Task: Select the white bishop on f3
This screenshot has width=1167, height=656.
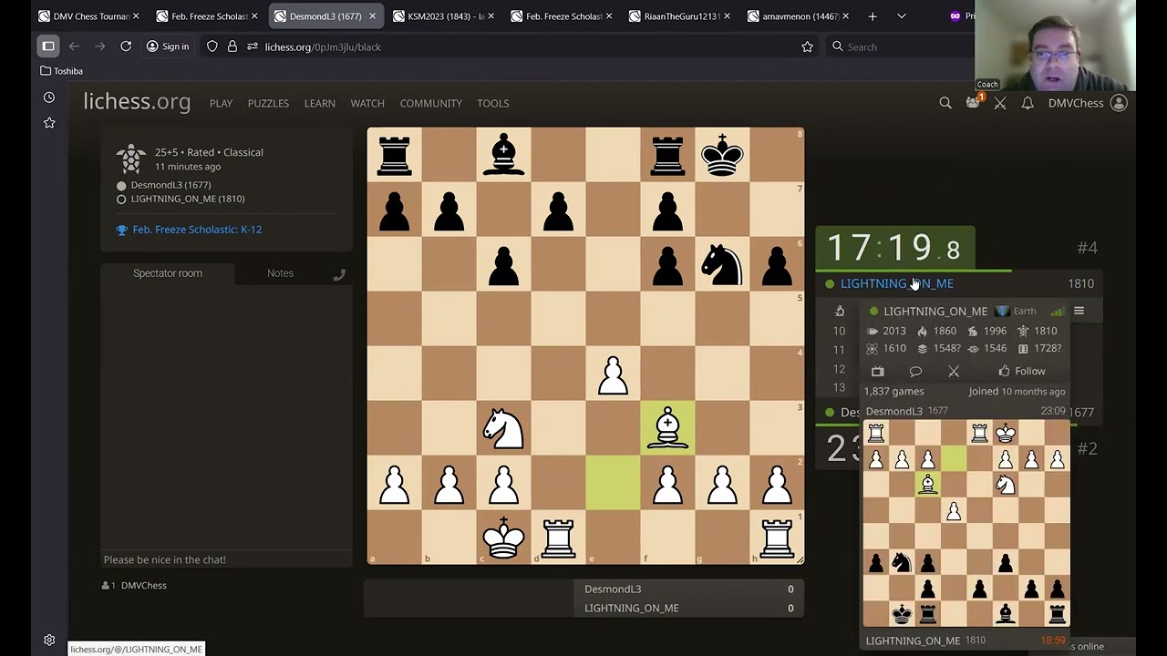Action: coord(667,428)
